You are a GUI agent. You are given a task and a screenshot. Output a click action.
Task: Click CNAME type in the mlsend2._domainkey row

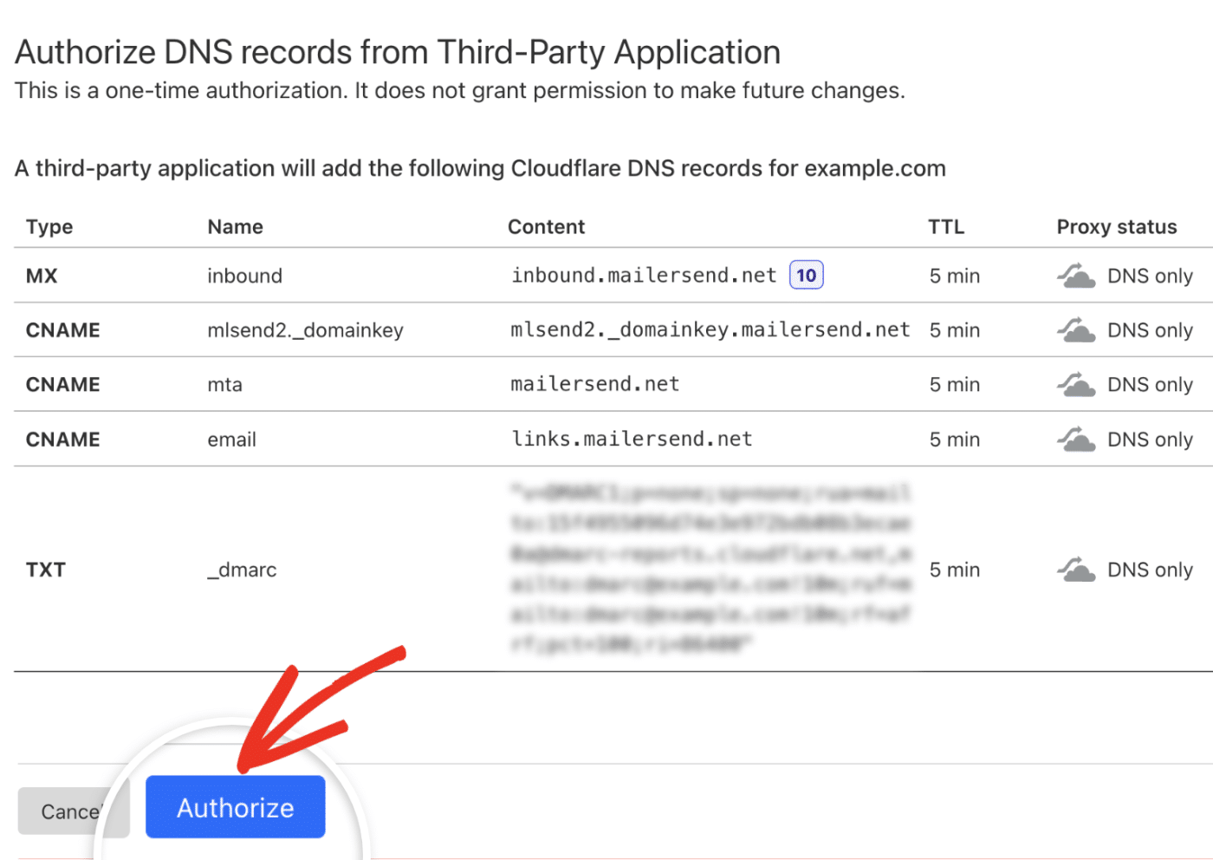(62, 330)
